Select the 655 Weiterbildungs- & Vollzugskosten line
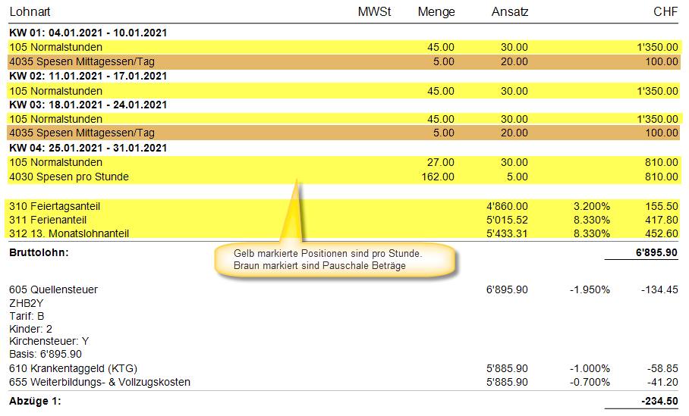The image size is (689, 416). point(99,382)
